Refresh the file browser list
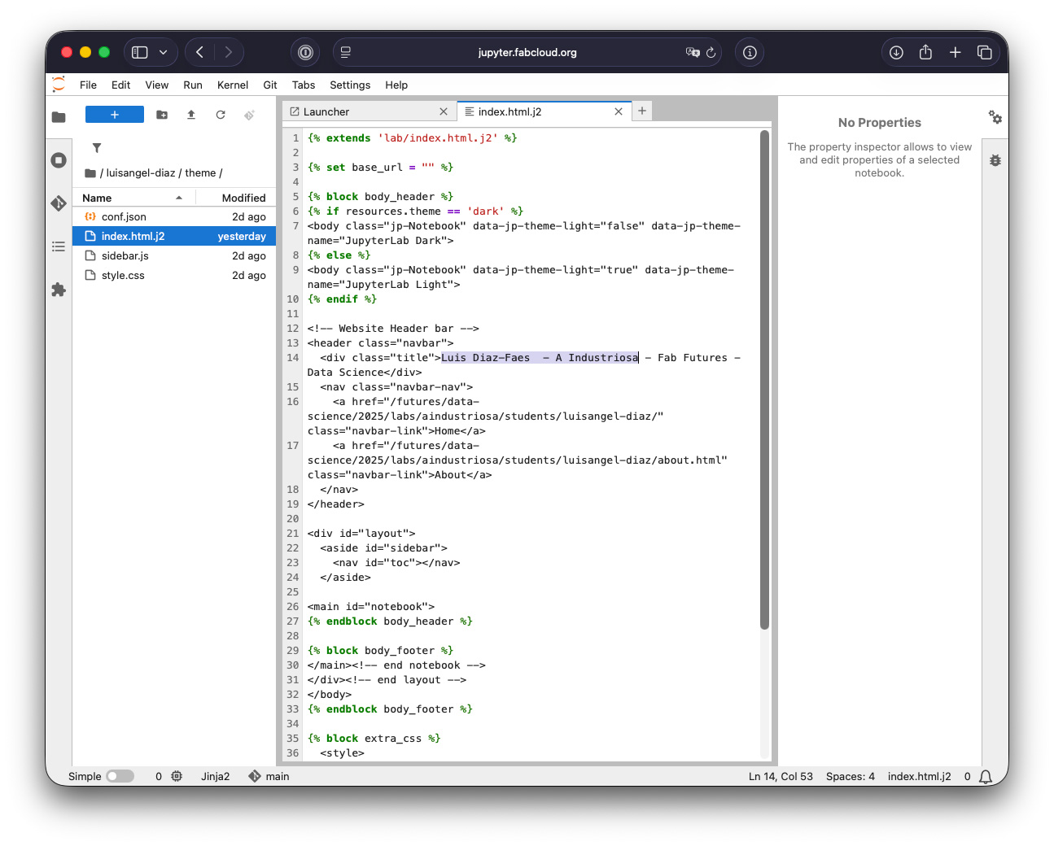This screenshot has height=846, width=1054. (x=221, y=115)
